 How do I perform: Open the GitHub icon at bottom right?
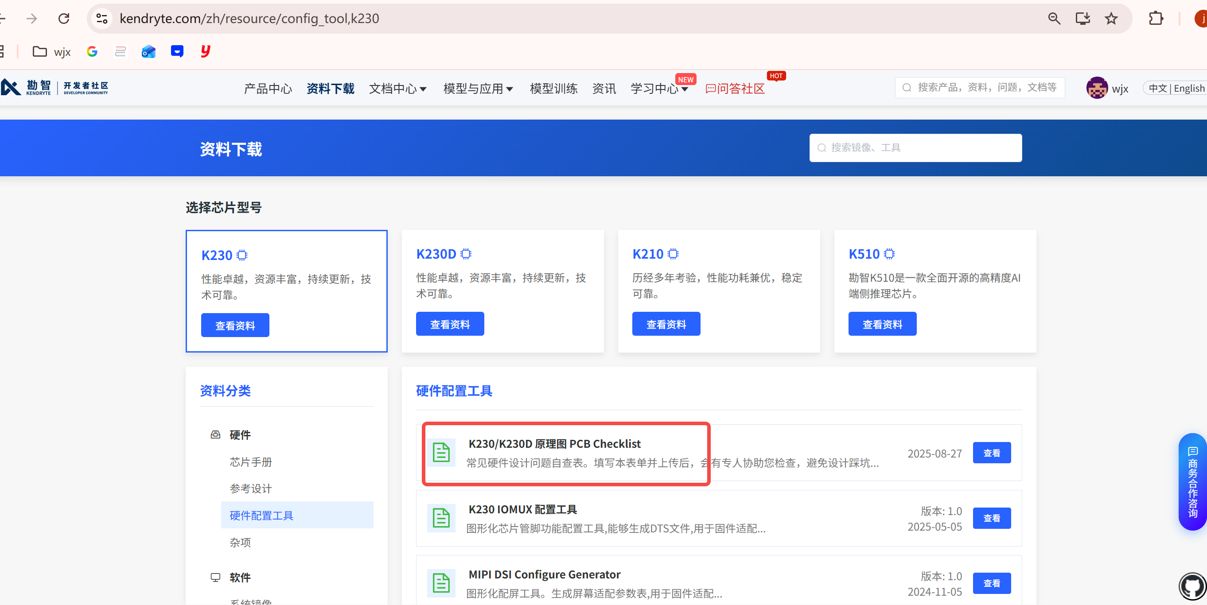coord(1192,586)
